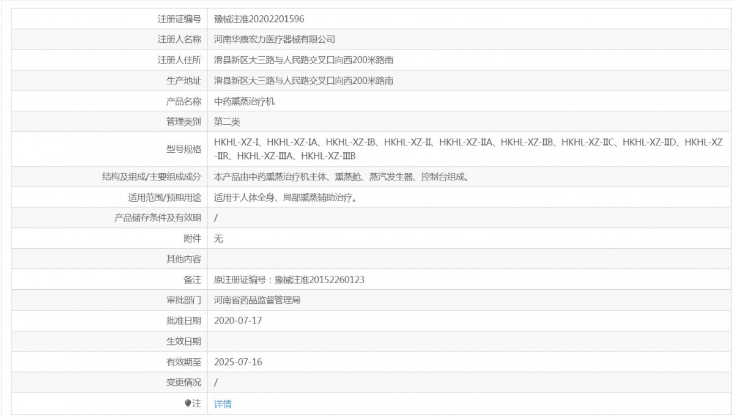Click approval department 河南省药品监督管理局

coord(257,300)
